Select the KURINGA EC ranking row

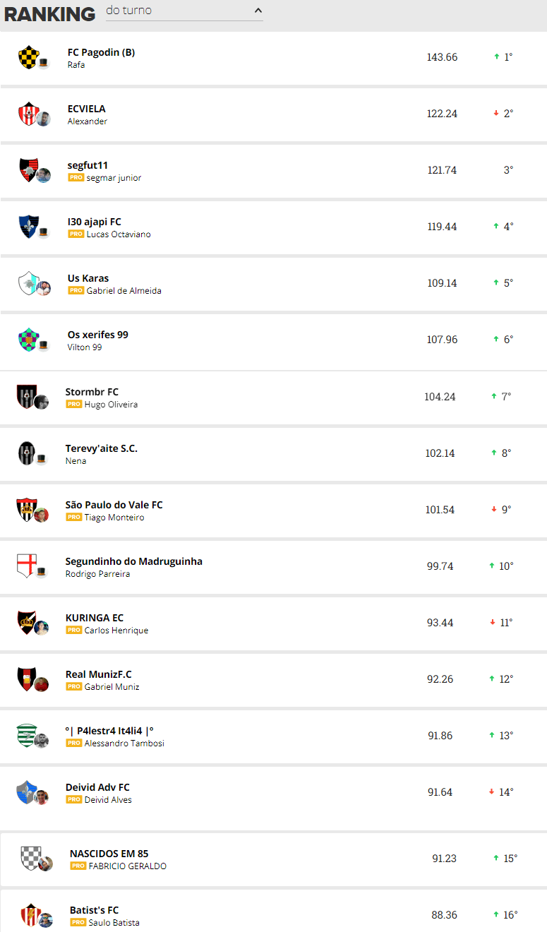point(273,623)
